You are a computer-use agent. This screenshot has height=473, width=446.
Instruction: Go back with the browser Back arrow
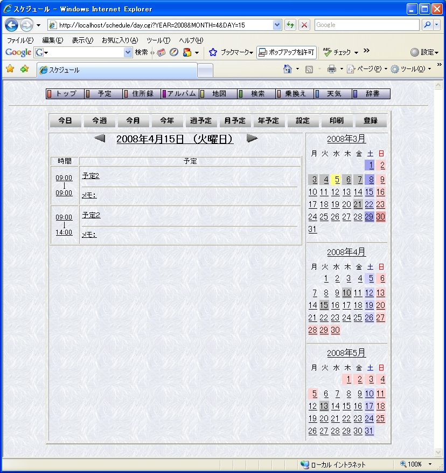point(11,25)
